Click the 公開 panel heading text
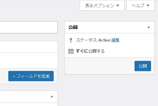 pyautogui.click(x=73, y=27)
